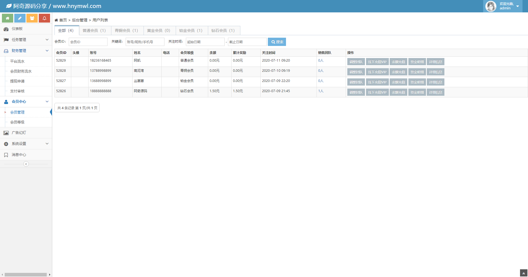This screenshot has width=528, height=277.
Task: Open 提现申请 in the sidebar
Action: click(17, 81)
